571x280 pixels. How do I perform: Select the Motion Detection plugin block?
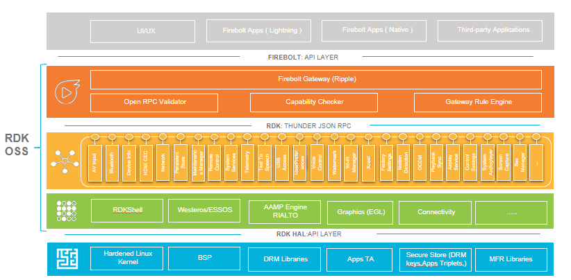pos(402,163)
